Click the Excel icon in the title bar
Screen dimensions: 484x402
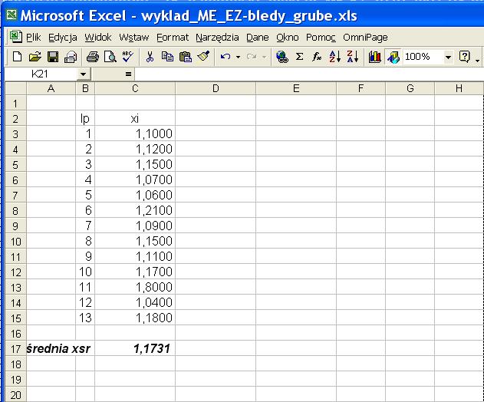[12, 15]
